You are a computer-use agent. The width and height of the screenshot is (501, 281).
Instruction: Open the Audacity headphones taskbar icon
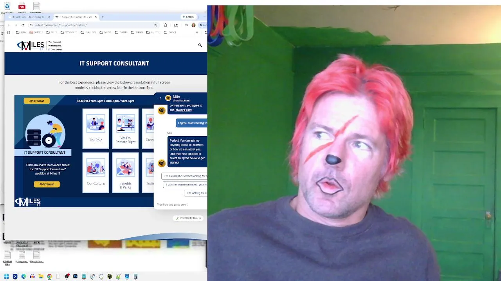tap(32, 276)
